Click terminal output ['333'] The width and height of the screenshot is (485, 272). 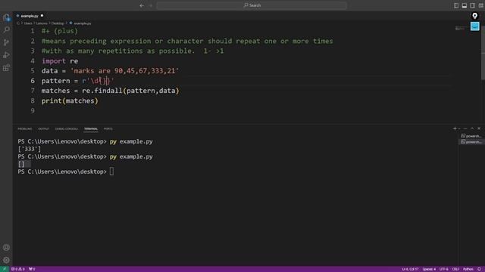click(x=30, y=149)
